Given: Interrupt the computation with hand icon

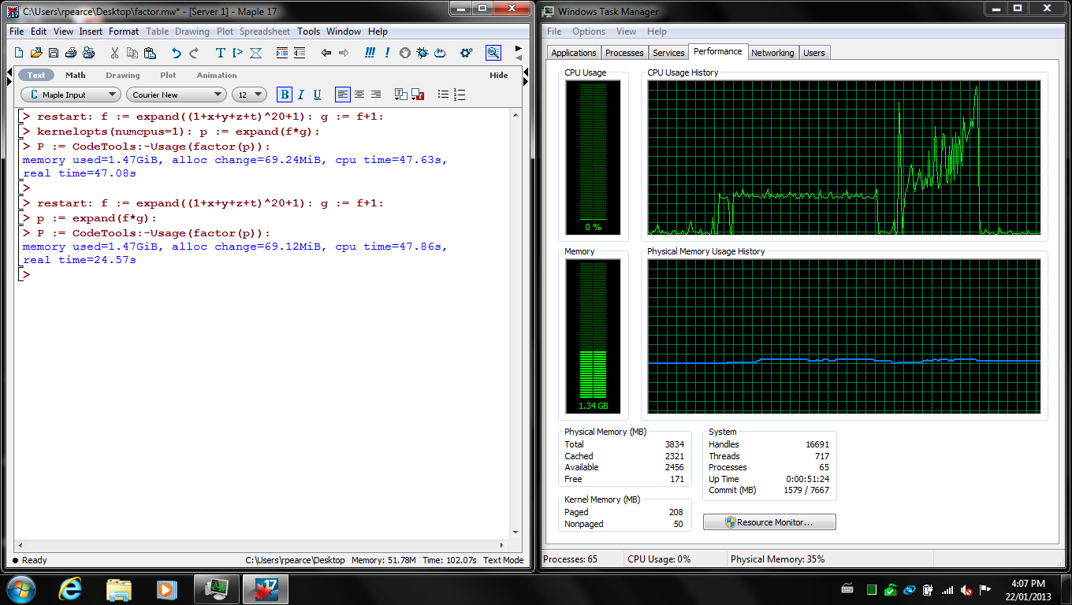Looking at the screenshot, I should (405, 53).
